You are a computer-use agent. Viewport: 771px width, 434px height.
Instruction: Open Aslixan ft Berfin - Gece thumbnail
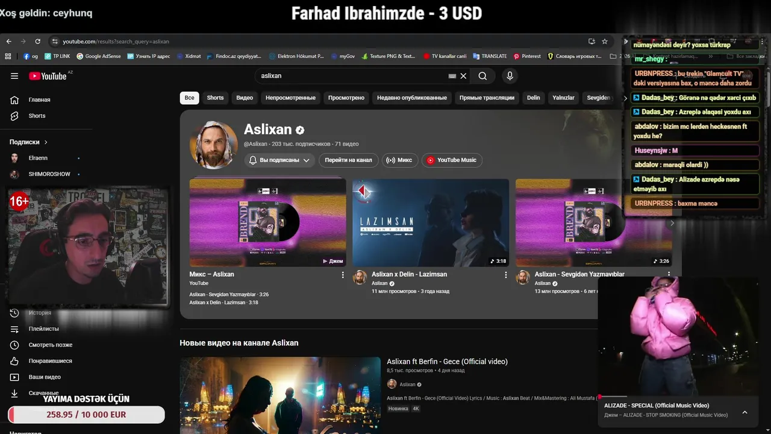(280, 395)
